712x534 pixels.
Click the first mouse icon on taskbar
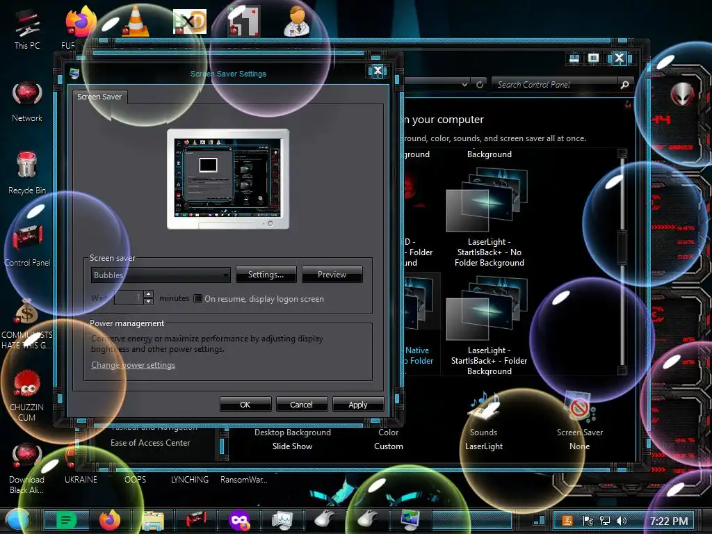tap(325, 519)
